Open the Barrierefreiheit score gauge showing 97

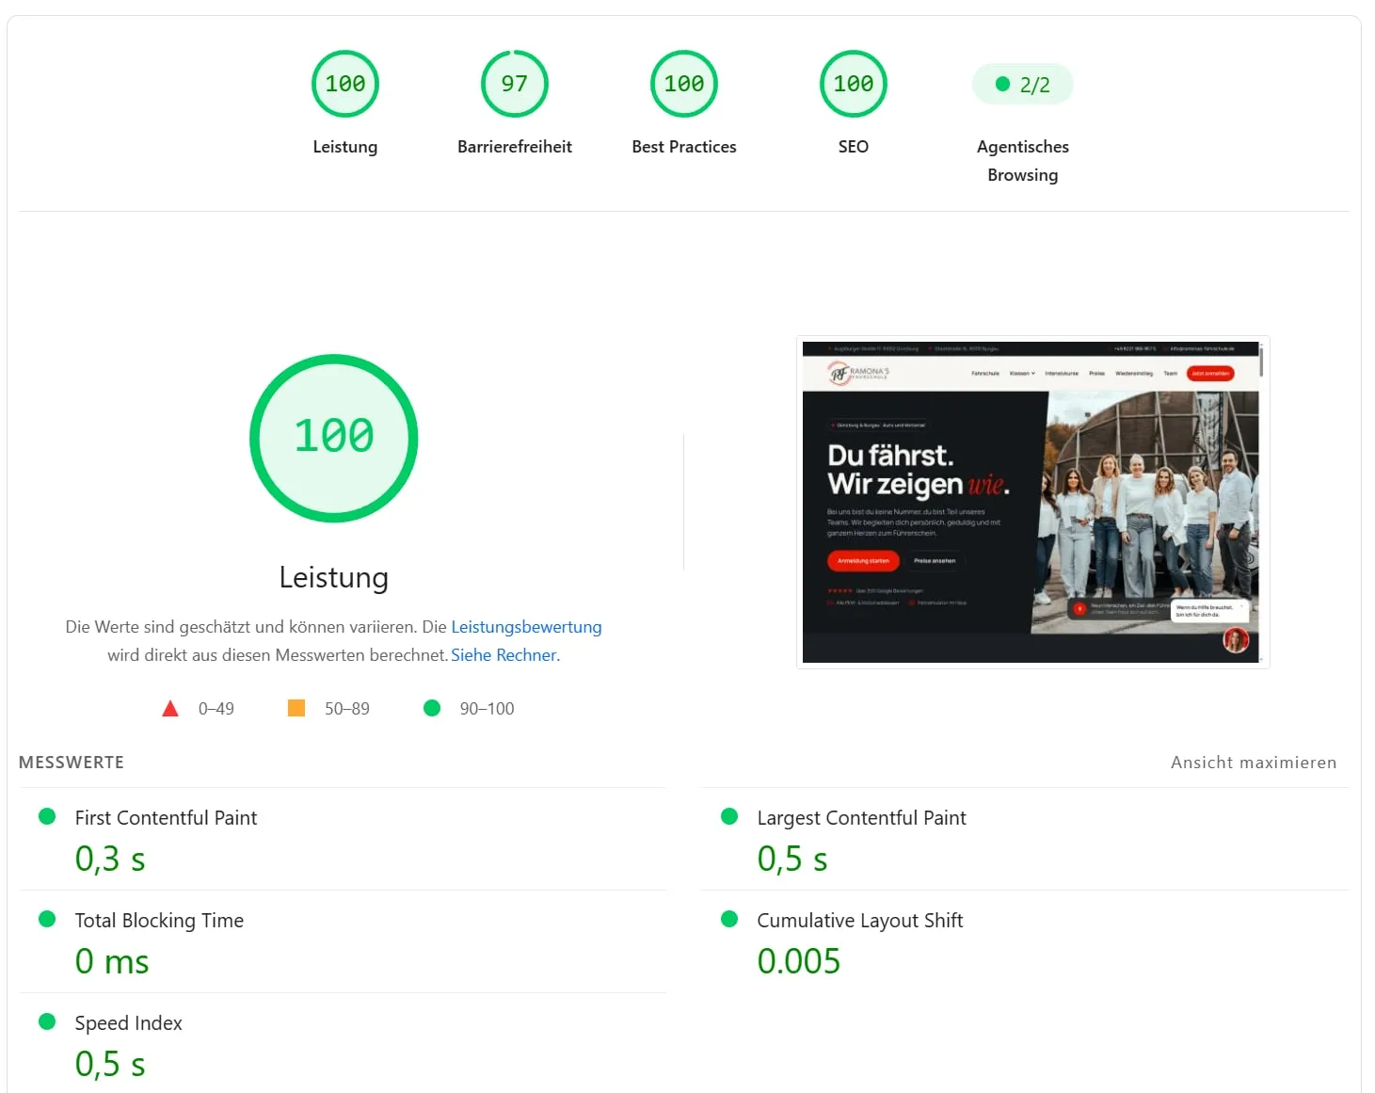[x=515, y=84]
